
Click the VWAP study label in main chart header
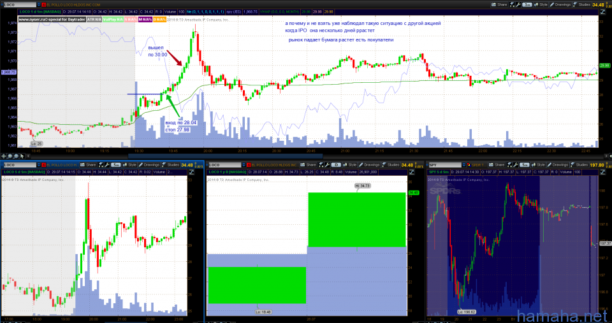coord(279,11)
